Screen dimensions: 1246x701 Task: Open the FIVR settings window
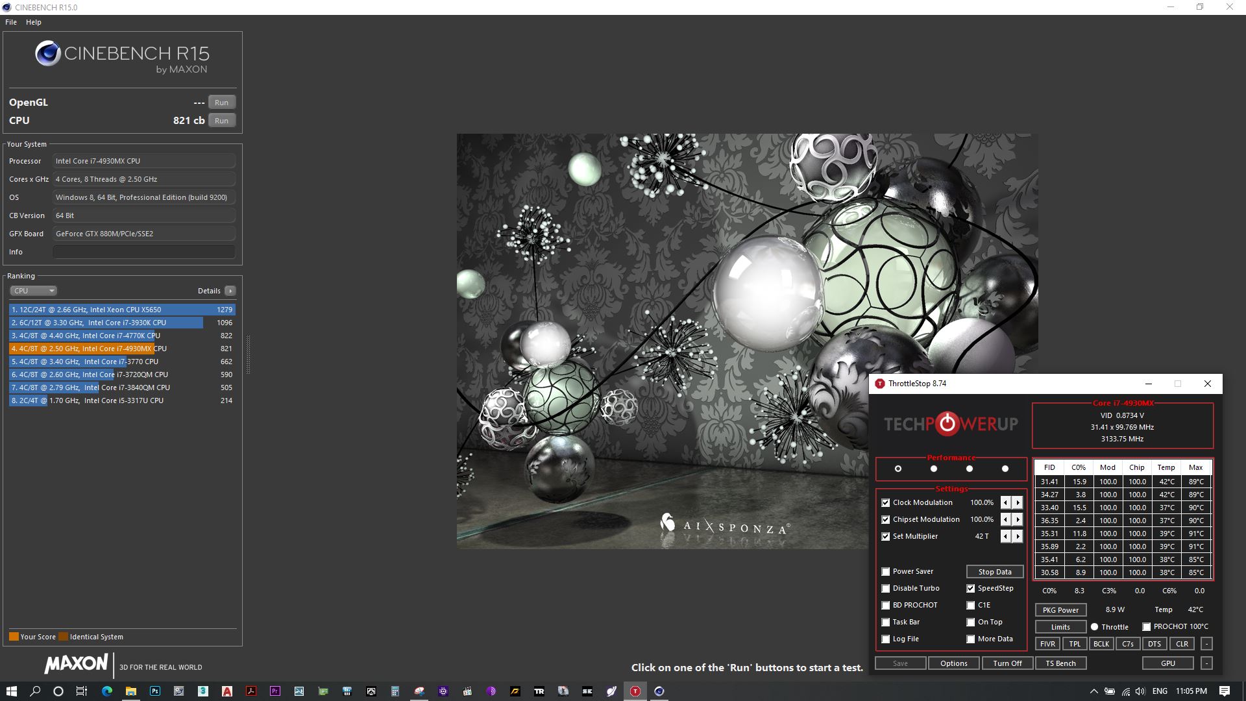[x=1047, y=644]
